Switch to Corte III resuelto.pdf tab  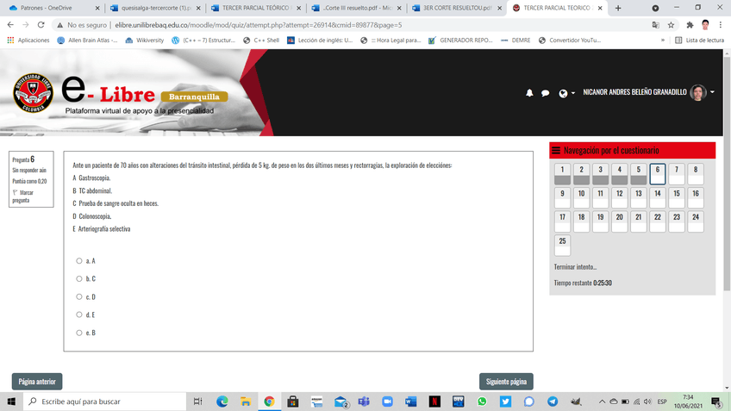coord(356,8)
